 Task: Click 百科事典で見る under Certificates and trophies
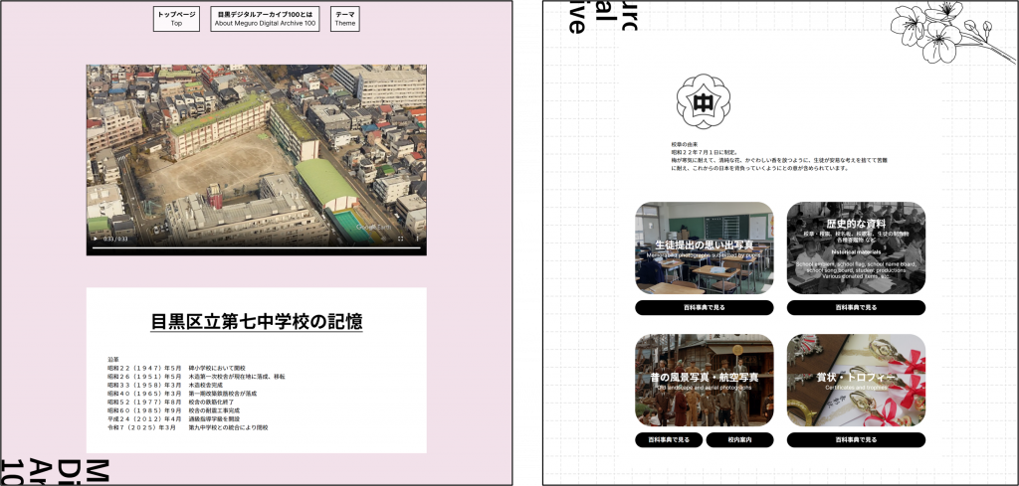[856, 439]
